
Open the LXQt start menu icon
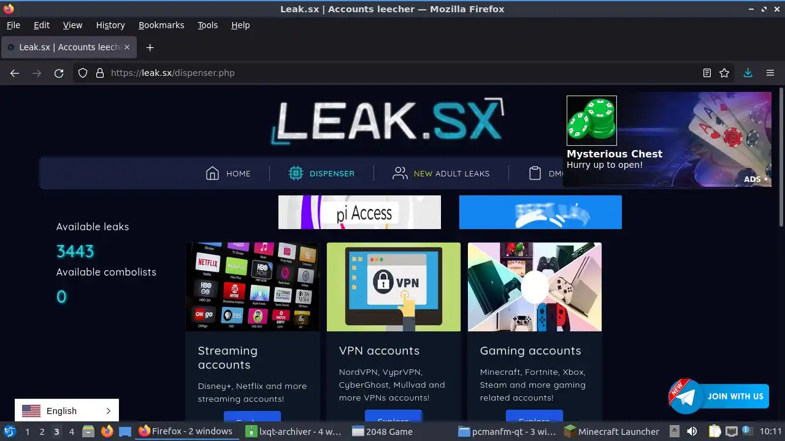click(x=9, y=431)
